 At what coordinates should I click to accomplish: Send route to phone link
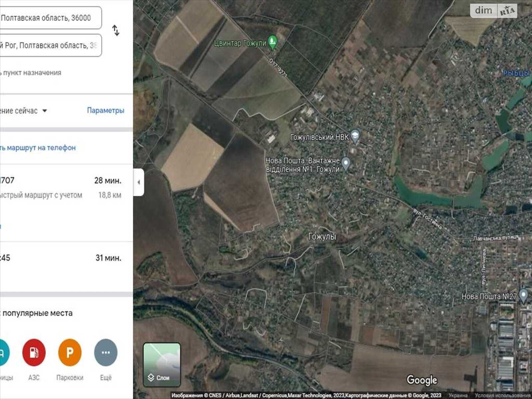click(x=38, y=148)
